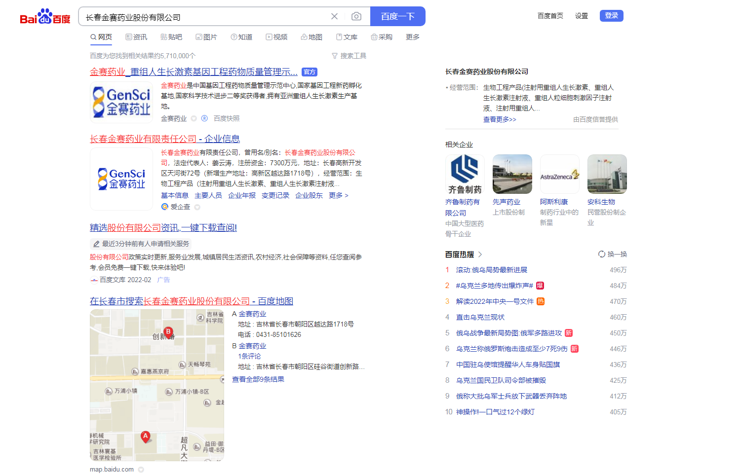The image size is (741, 475).
Task: Switch to the 文库 tab
Action: tap(347, 37)
